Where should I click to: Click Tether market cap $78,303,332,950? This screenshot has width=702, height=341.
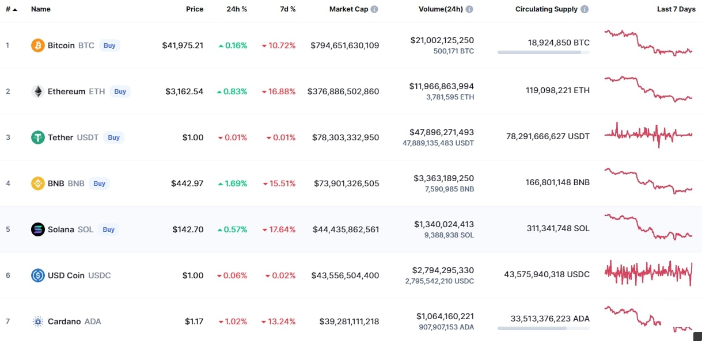coord(346,137)
